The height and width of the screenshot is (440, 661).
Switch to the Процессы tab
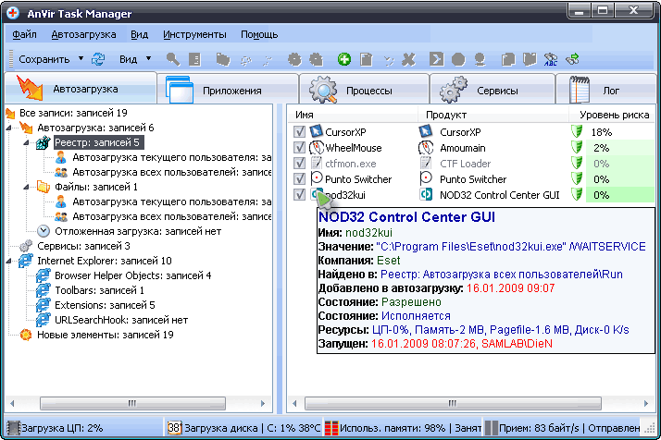point(364,90)
